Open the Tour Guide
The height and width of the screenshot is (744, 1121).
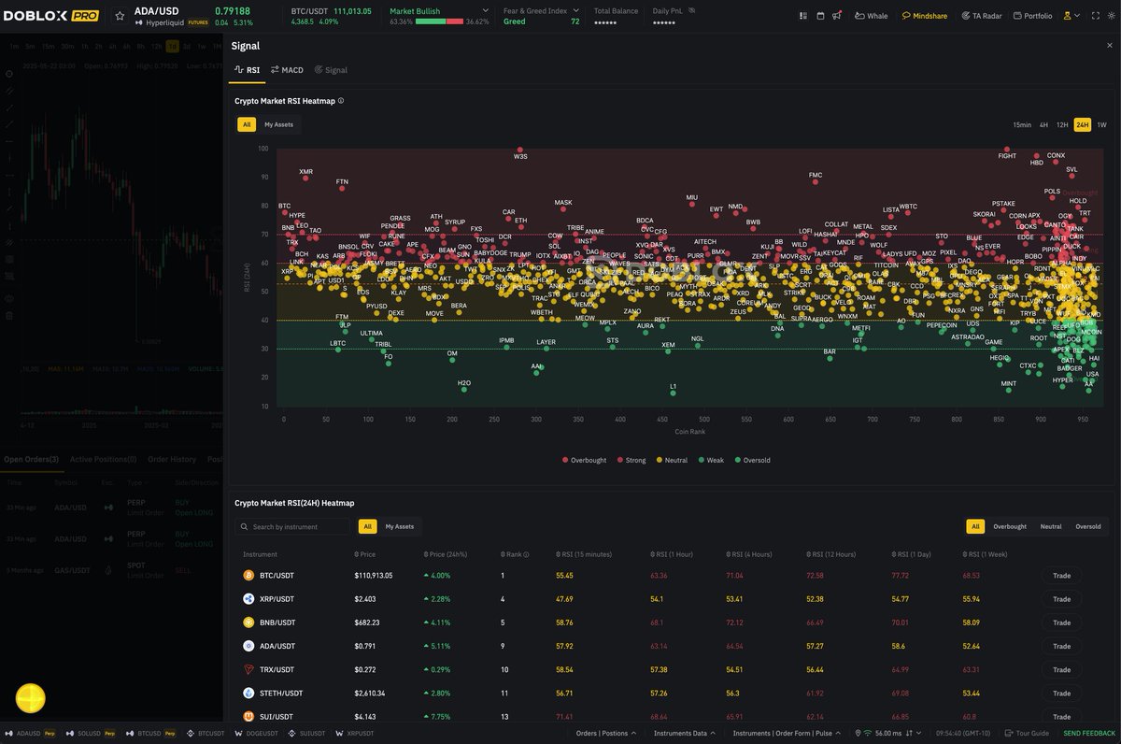pos(1028,734)
